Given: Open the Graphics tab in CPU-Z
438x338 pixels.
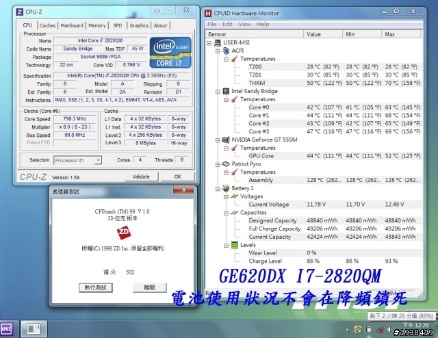Looking at the screenshot, I should [x=139, y=25].
